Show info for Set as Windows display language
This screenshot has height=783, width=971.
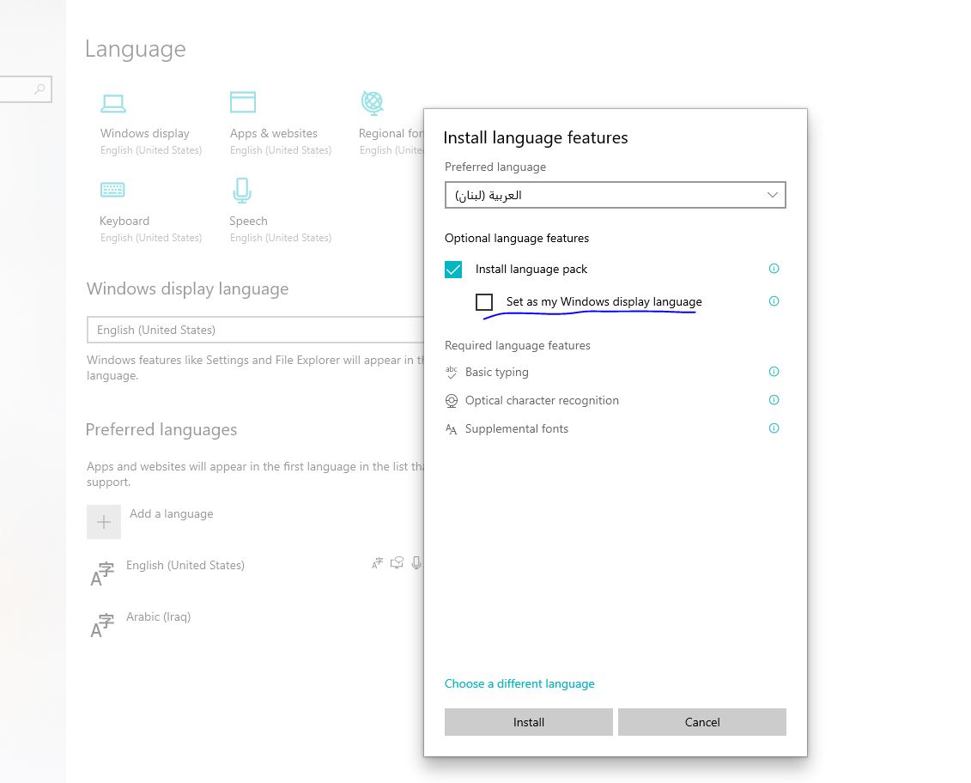coord(774,301)
